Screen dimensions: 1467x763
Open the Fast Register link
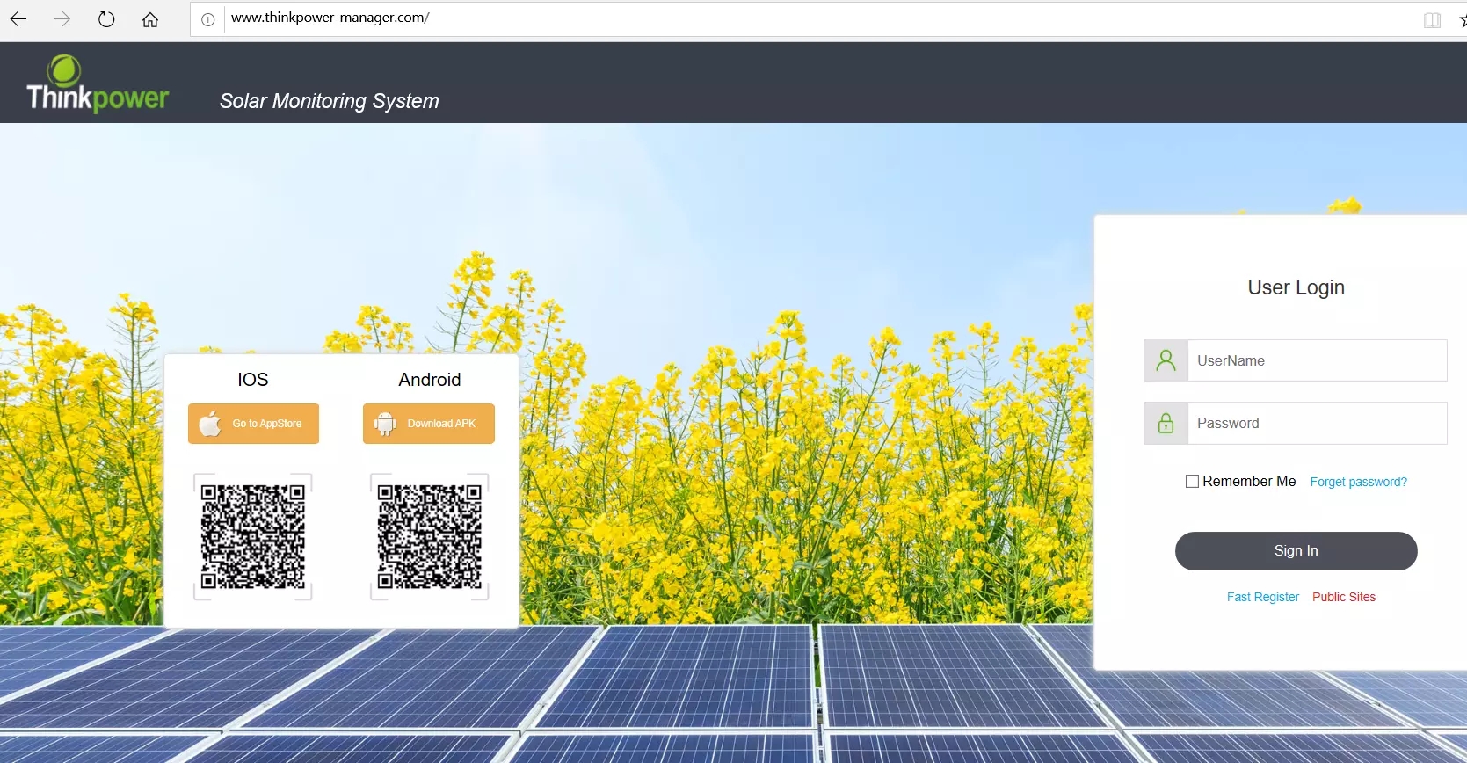click(x=1262, y=597)
